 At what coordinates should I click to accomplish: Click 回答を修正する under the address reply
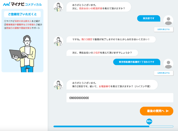tap(164, 73)
